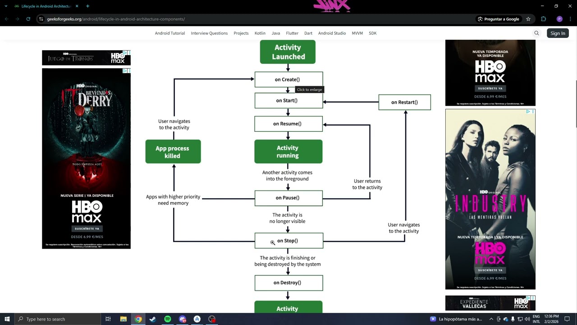
Task: Open Discord from the taskbar
Action: coord(182,319)
